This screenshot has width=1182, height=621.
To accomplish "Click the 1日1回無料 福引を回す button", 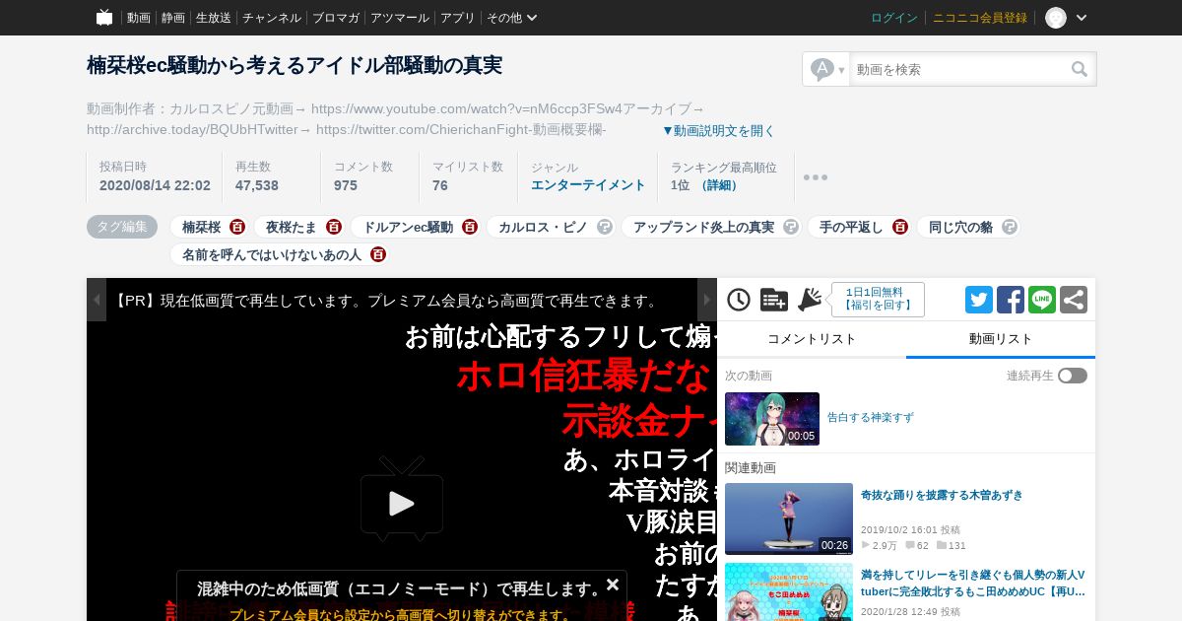I will pyautogui.click(x=878, y=300).
